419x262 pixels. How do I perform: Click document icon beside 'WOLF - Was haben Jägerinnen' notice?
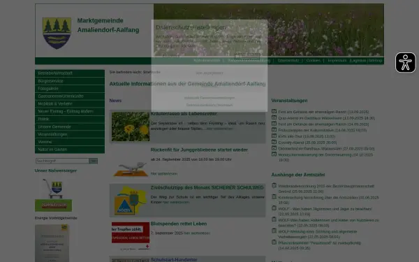274,208
